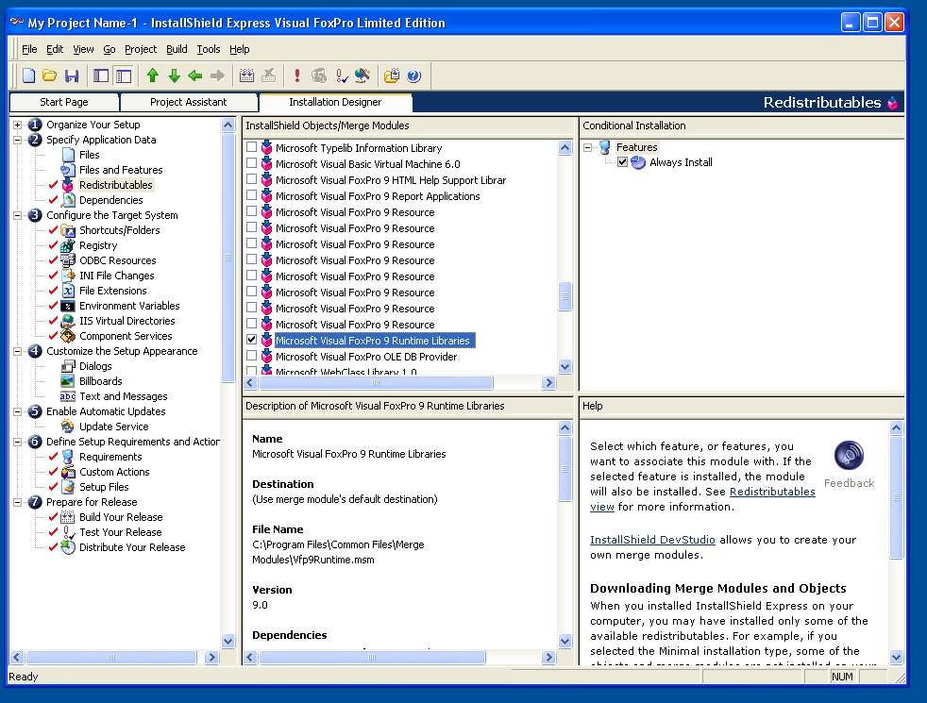Check Microsoft Visual FoxPro OLE DB Provider
This screenshot has width=927, height=703.
coord(252,356)
